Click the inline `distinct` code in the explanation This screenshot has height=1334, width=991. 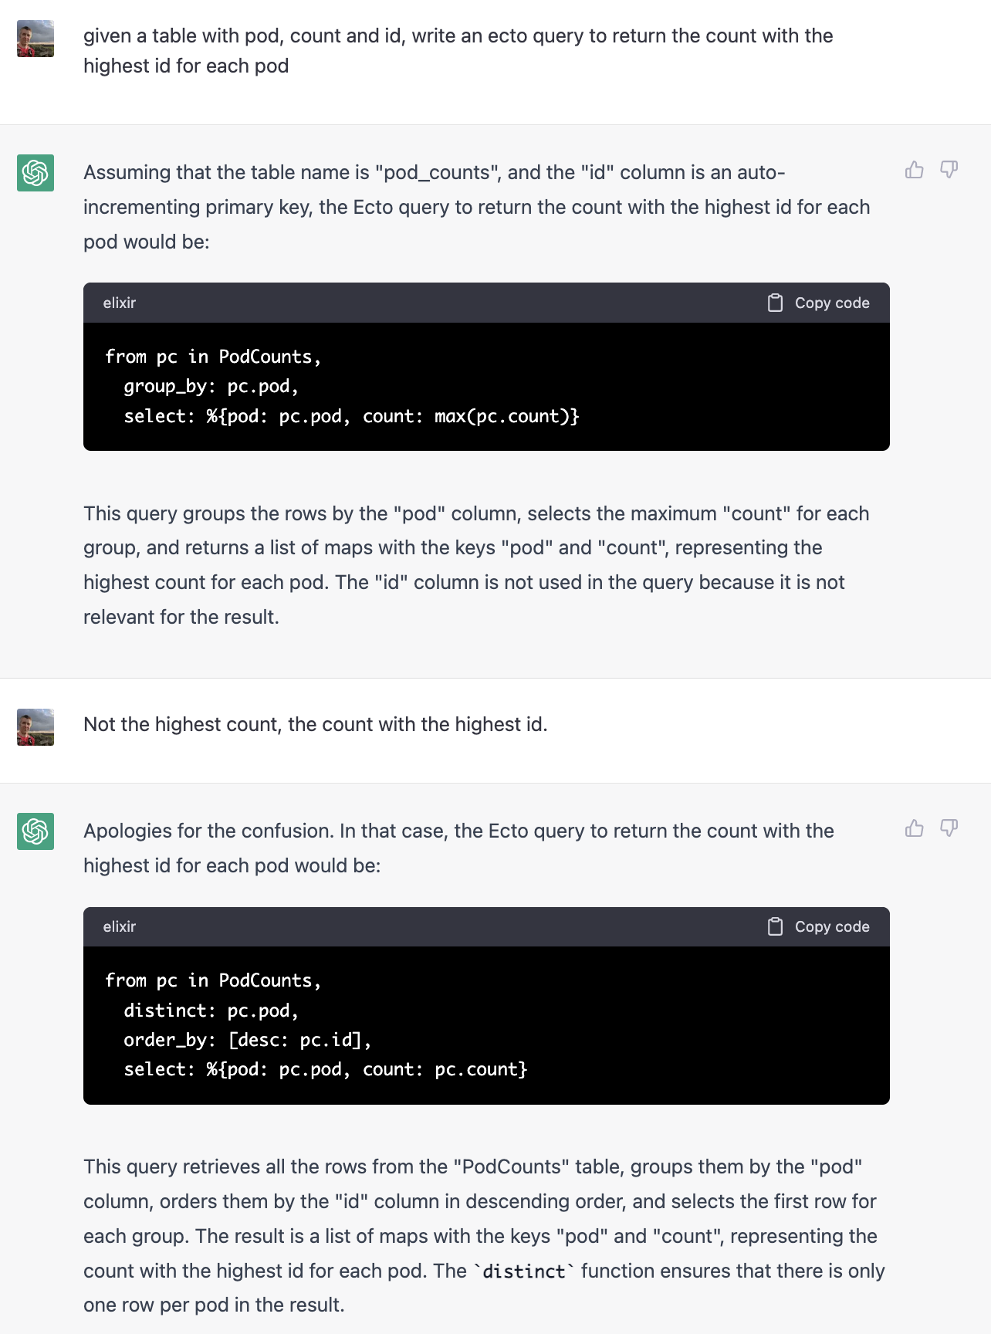tap(524, 1271)
